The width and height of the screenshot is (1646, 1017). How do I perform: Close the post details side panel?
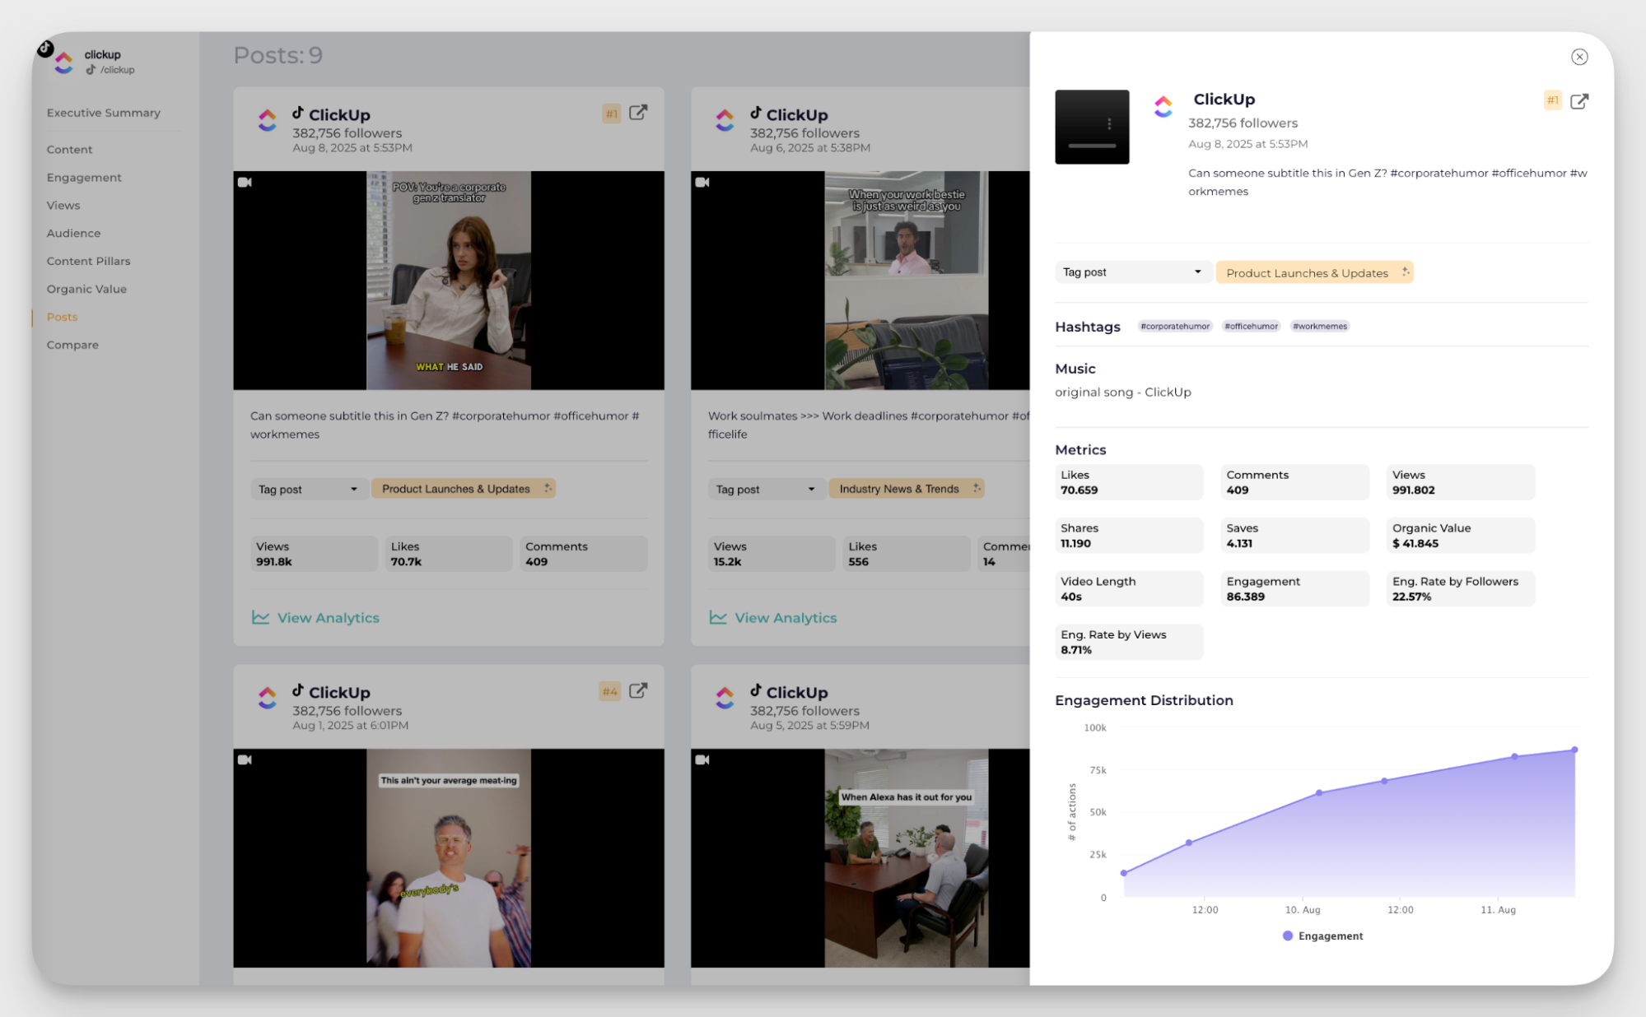click(x=1578, y=57)
